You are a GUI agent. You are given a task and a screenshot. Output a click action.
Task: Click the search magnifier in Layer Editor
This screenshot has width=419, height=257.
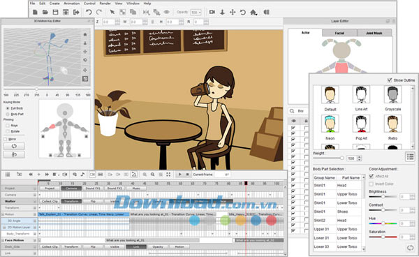tap(292, 111)
